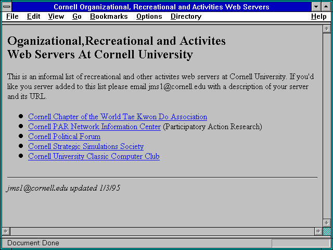This screenshot has height=250, width=333.
Task: Click the vertical scrollbar track
Action: [327, 126]
